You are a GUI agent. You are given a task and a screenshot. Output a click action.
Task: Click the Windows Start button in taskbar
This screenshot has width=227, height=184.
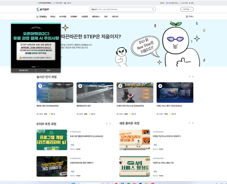73,183
